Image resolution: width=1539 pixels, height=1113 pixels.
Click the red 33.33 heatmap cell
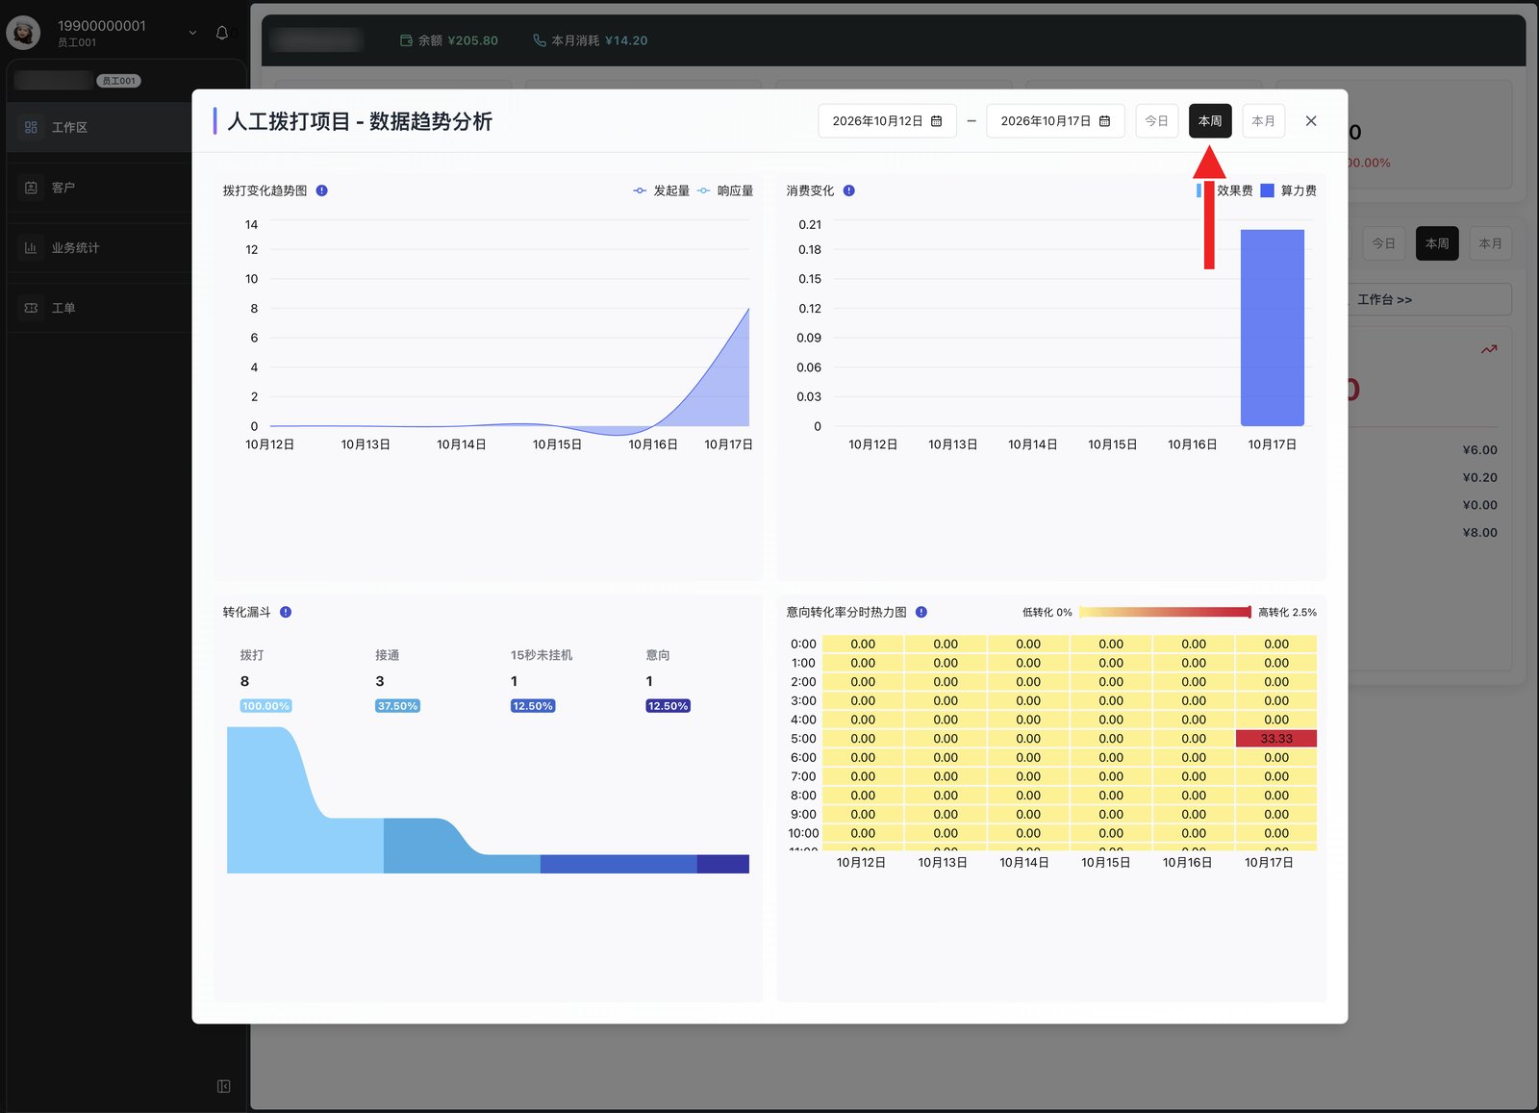coord(1276,739)
